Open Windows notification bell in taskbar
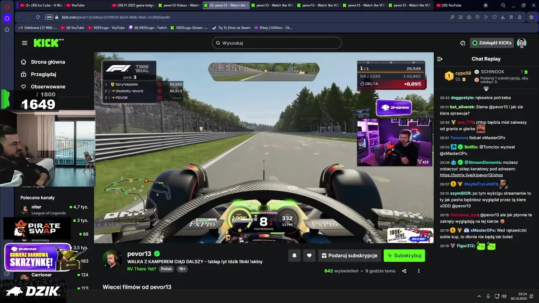 [x=532, y=296]
